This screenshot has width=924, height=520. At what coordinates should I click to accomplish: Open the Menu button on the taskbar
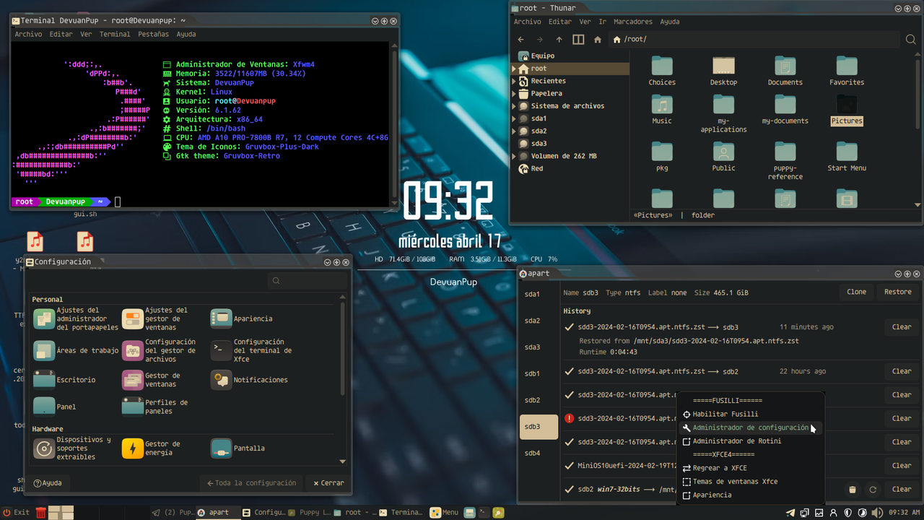coord(444,513)
